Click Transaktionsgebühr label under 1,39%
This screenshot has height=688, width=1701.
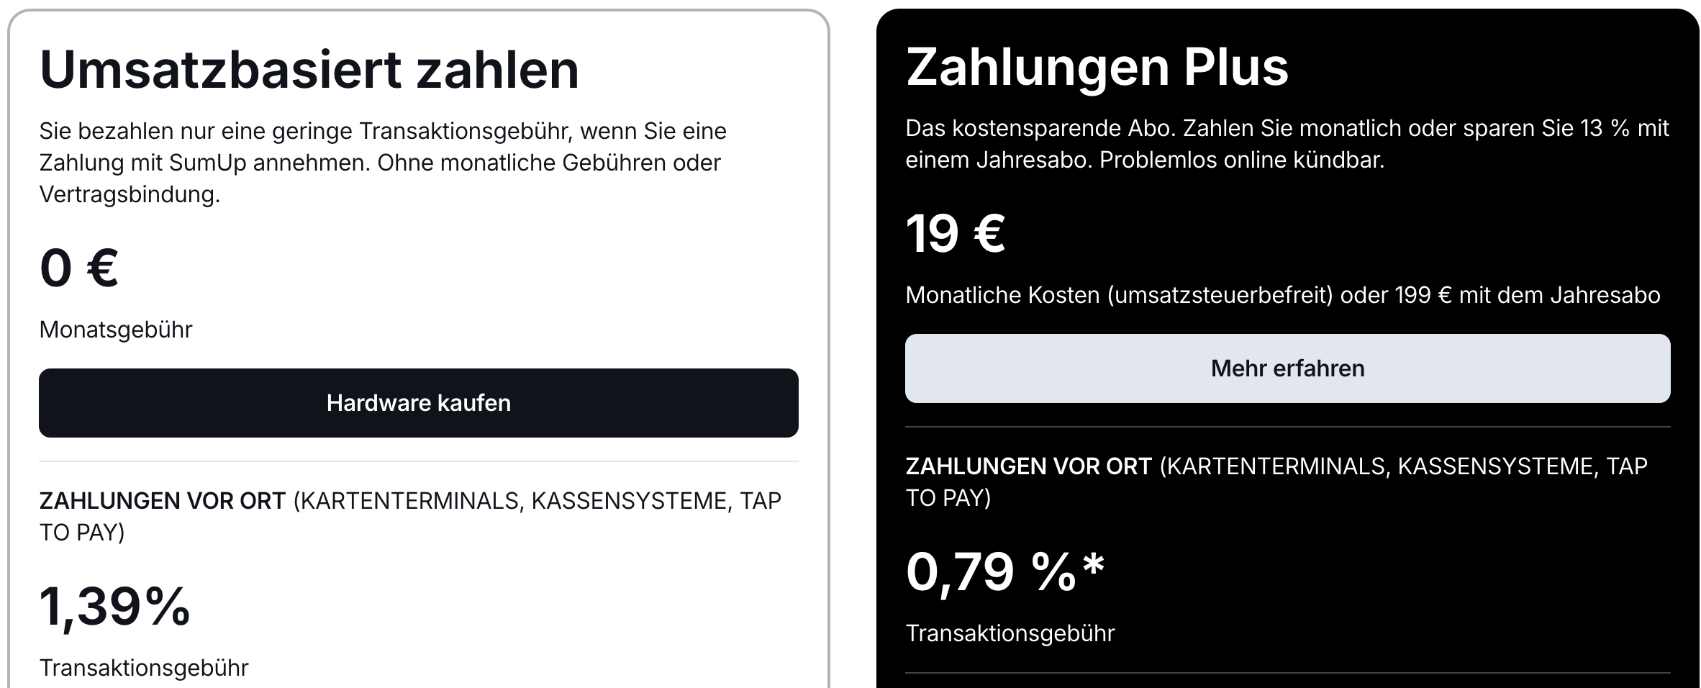(x=144, y=668)
